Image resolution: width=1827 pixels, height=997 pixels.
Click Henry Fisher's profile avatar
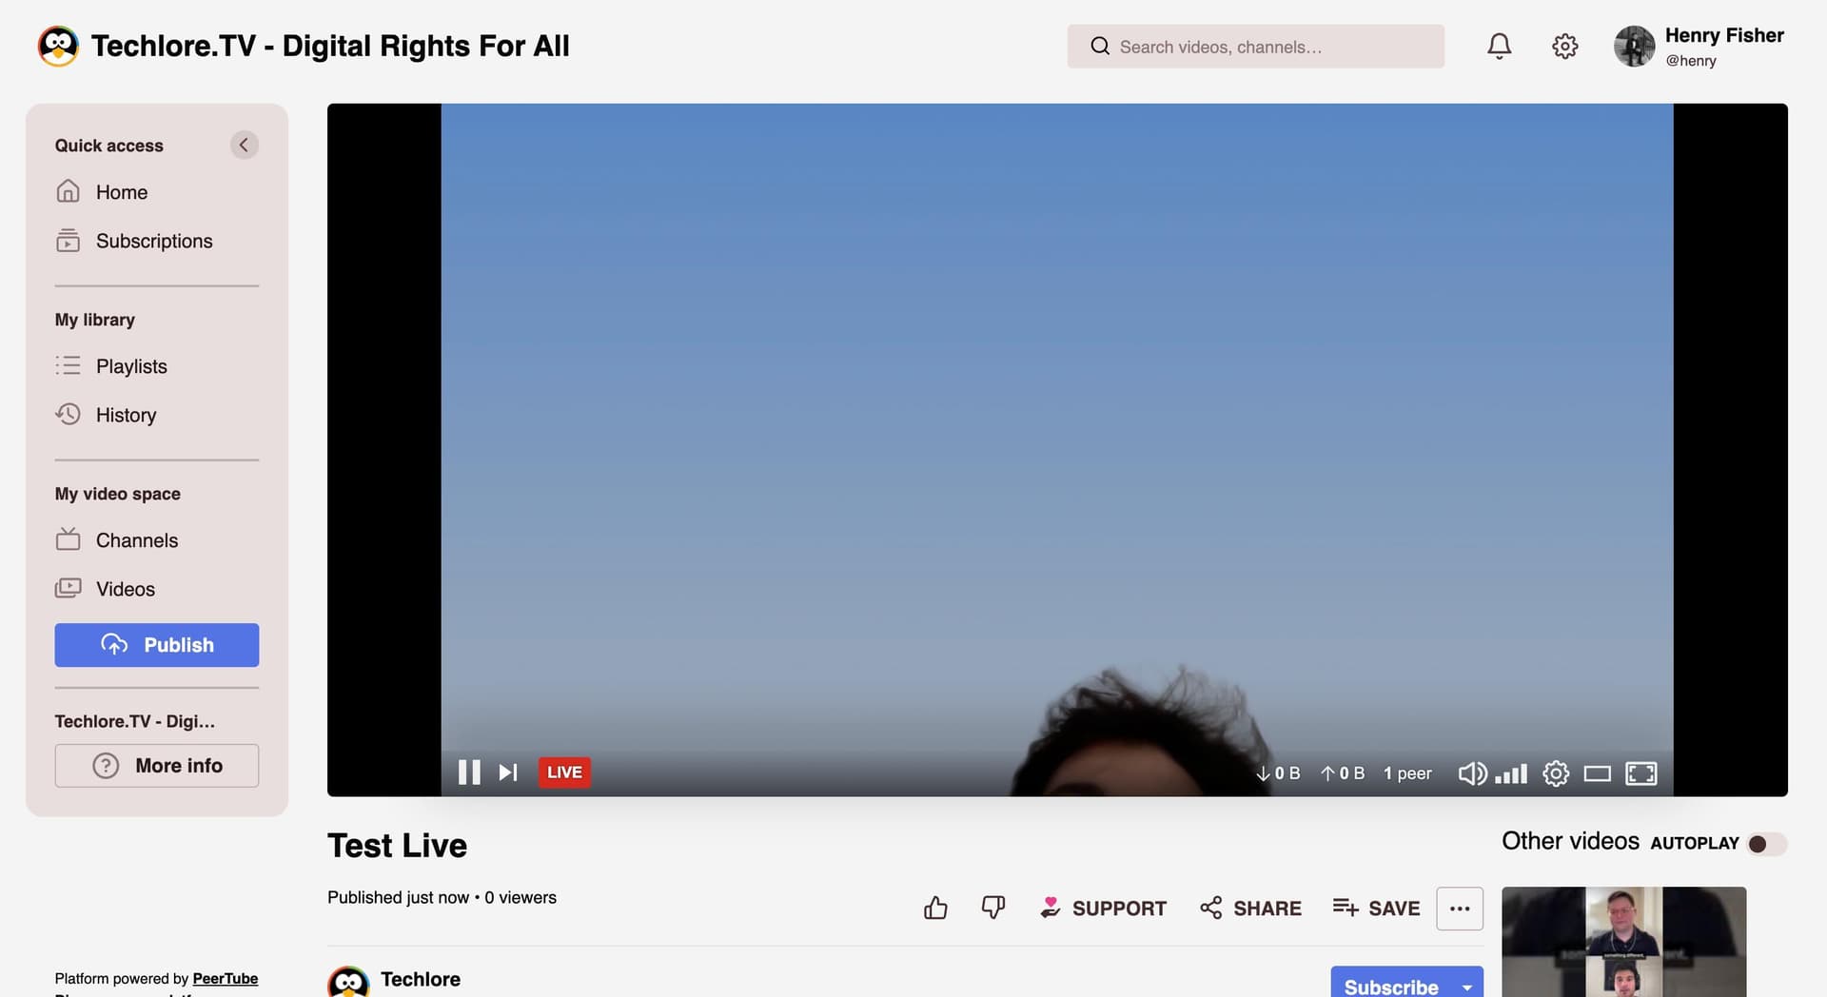coord(1635,46)
